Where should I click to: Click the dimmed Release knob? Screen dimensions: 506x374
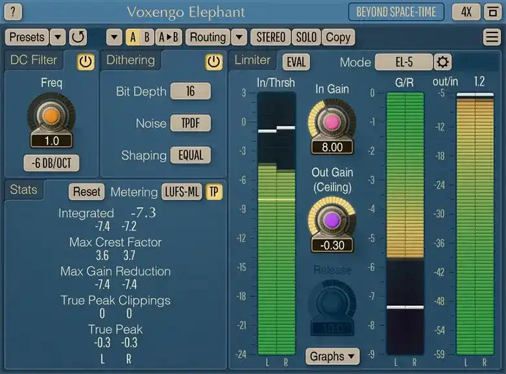[331, 303]
